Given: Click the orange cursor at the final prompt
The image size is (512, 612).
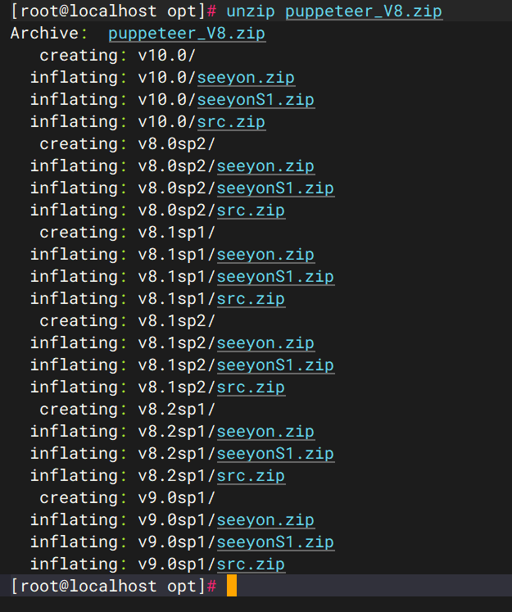Looking at the screenshot, I should coord(232,586).
